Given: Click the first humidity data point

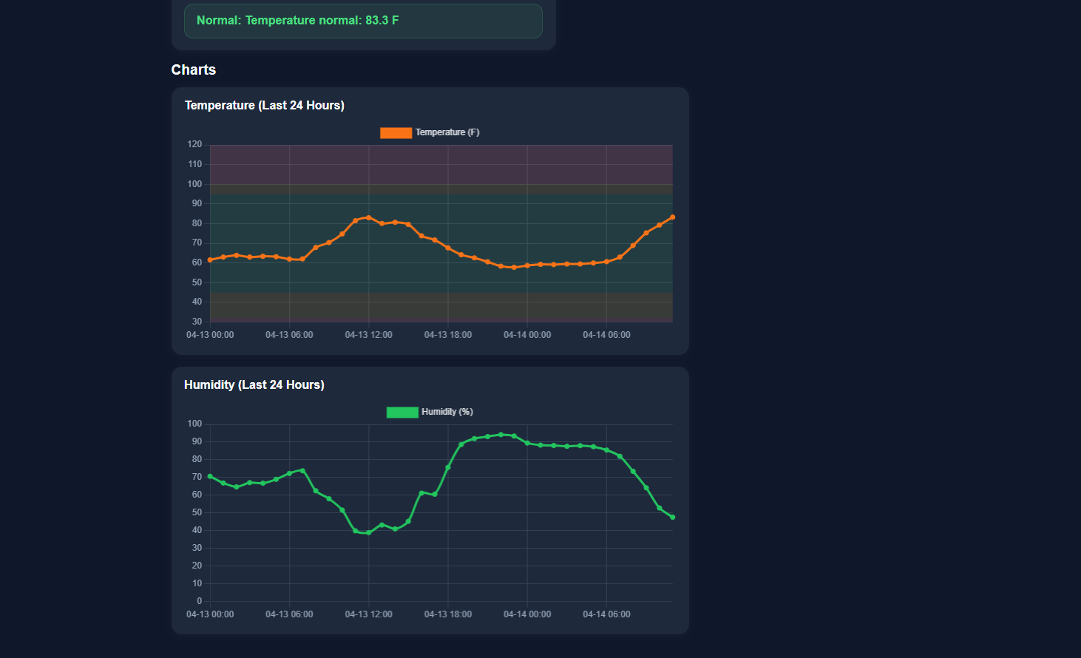Looking at the screenshot, I should (210, 476).
